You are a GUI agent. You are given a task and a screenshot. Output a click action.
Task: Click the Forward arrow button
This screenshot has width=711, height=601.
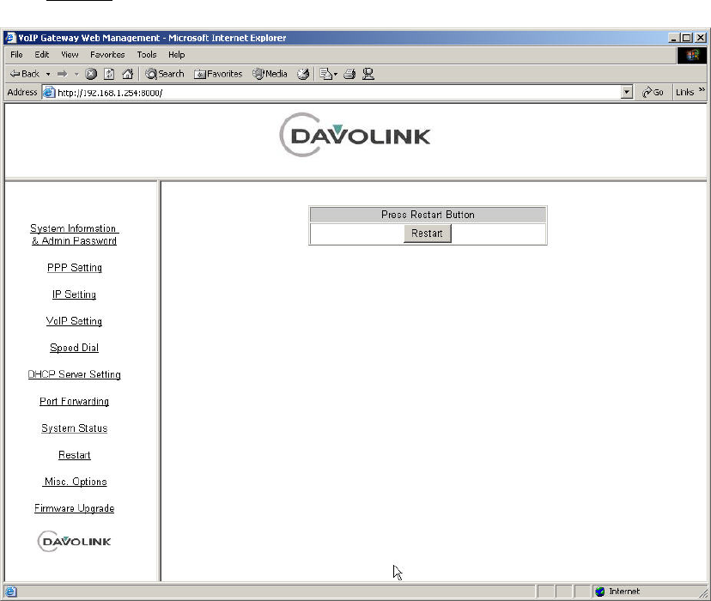[x=63, y=74]
